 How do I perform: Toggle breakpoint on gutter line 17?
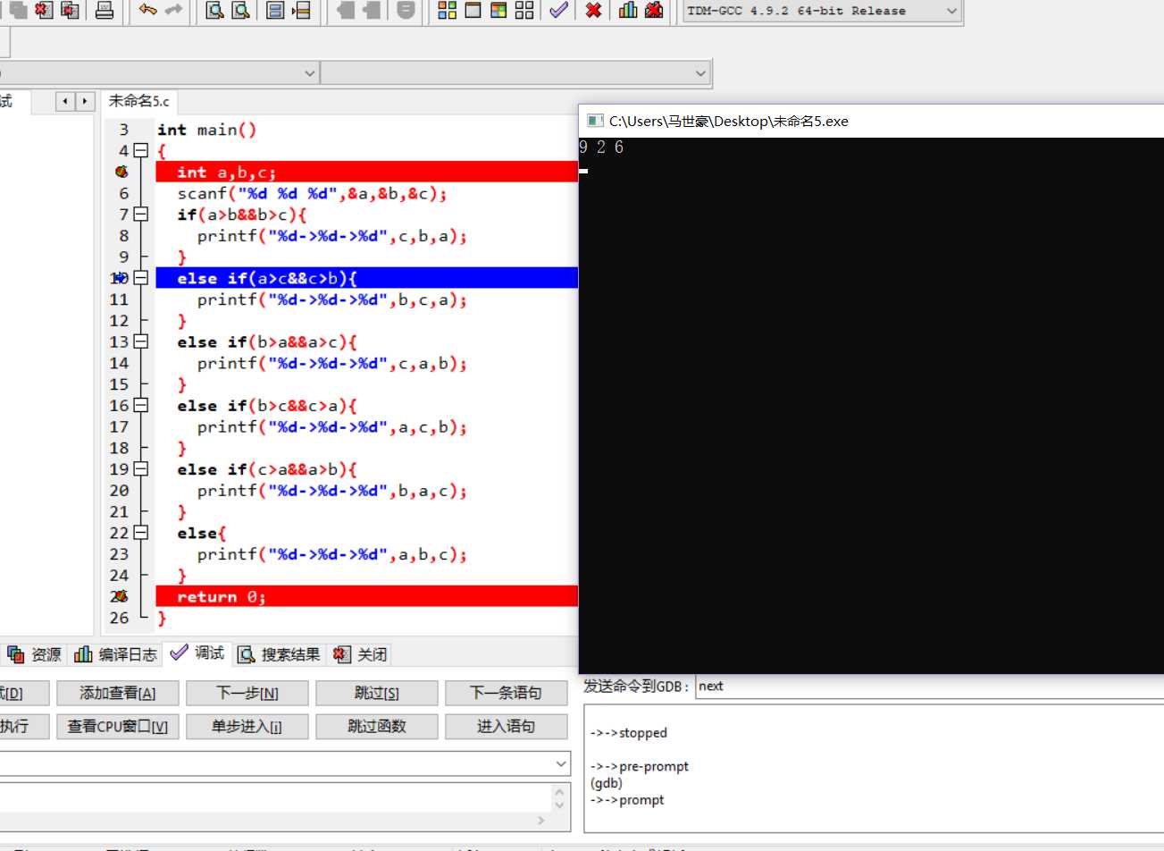[x=120, y=426]
